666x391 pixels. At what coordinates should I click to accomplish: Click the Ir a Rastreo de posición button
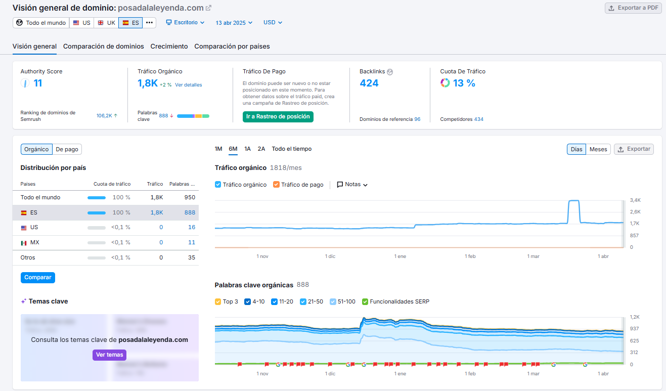coord(278,116)
